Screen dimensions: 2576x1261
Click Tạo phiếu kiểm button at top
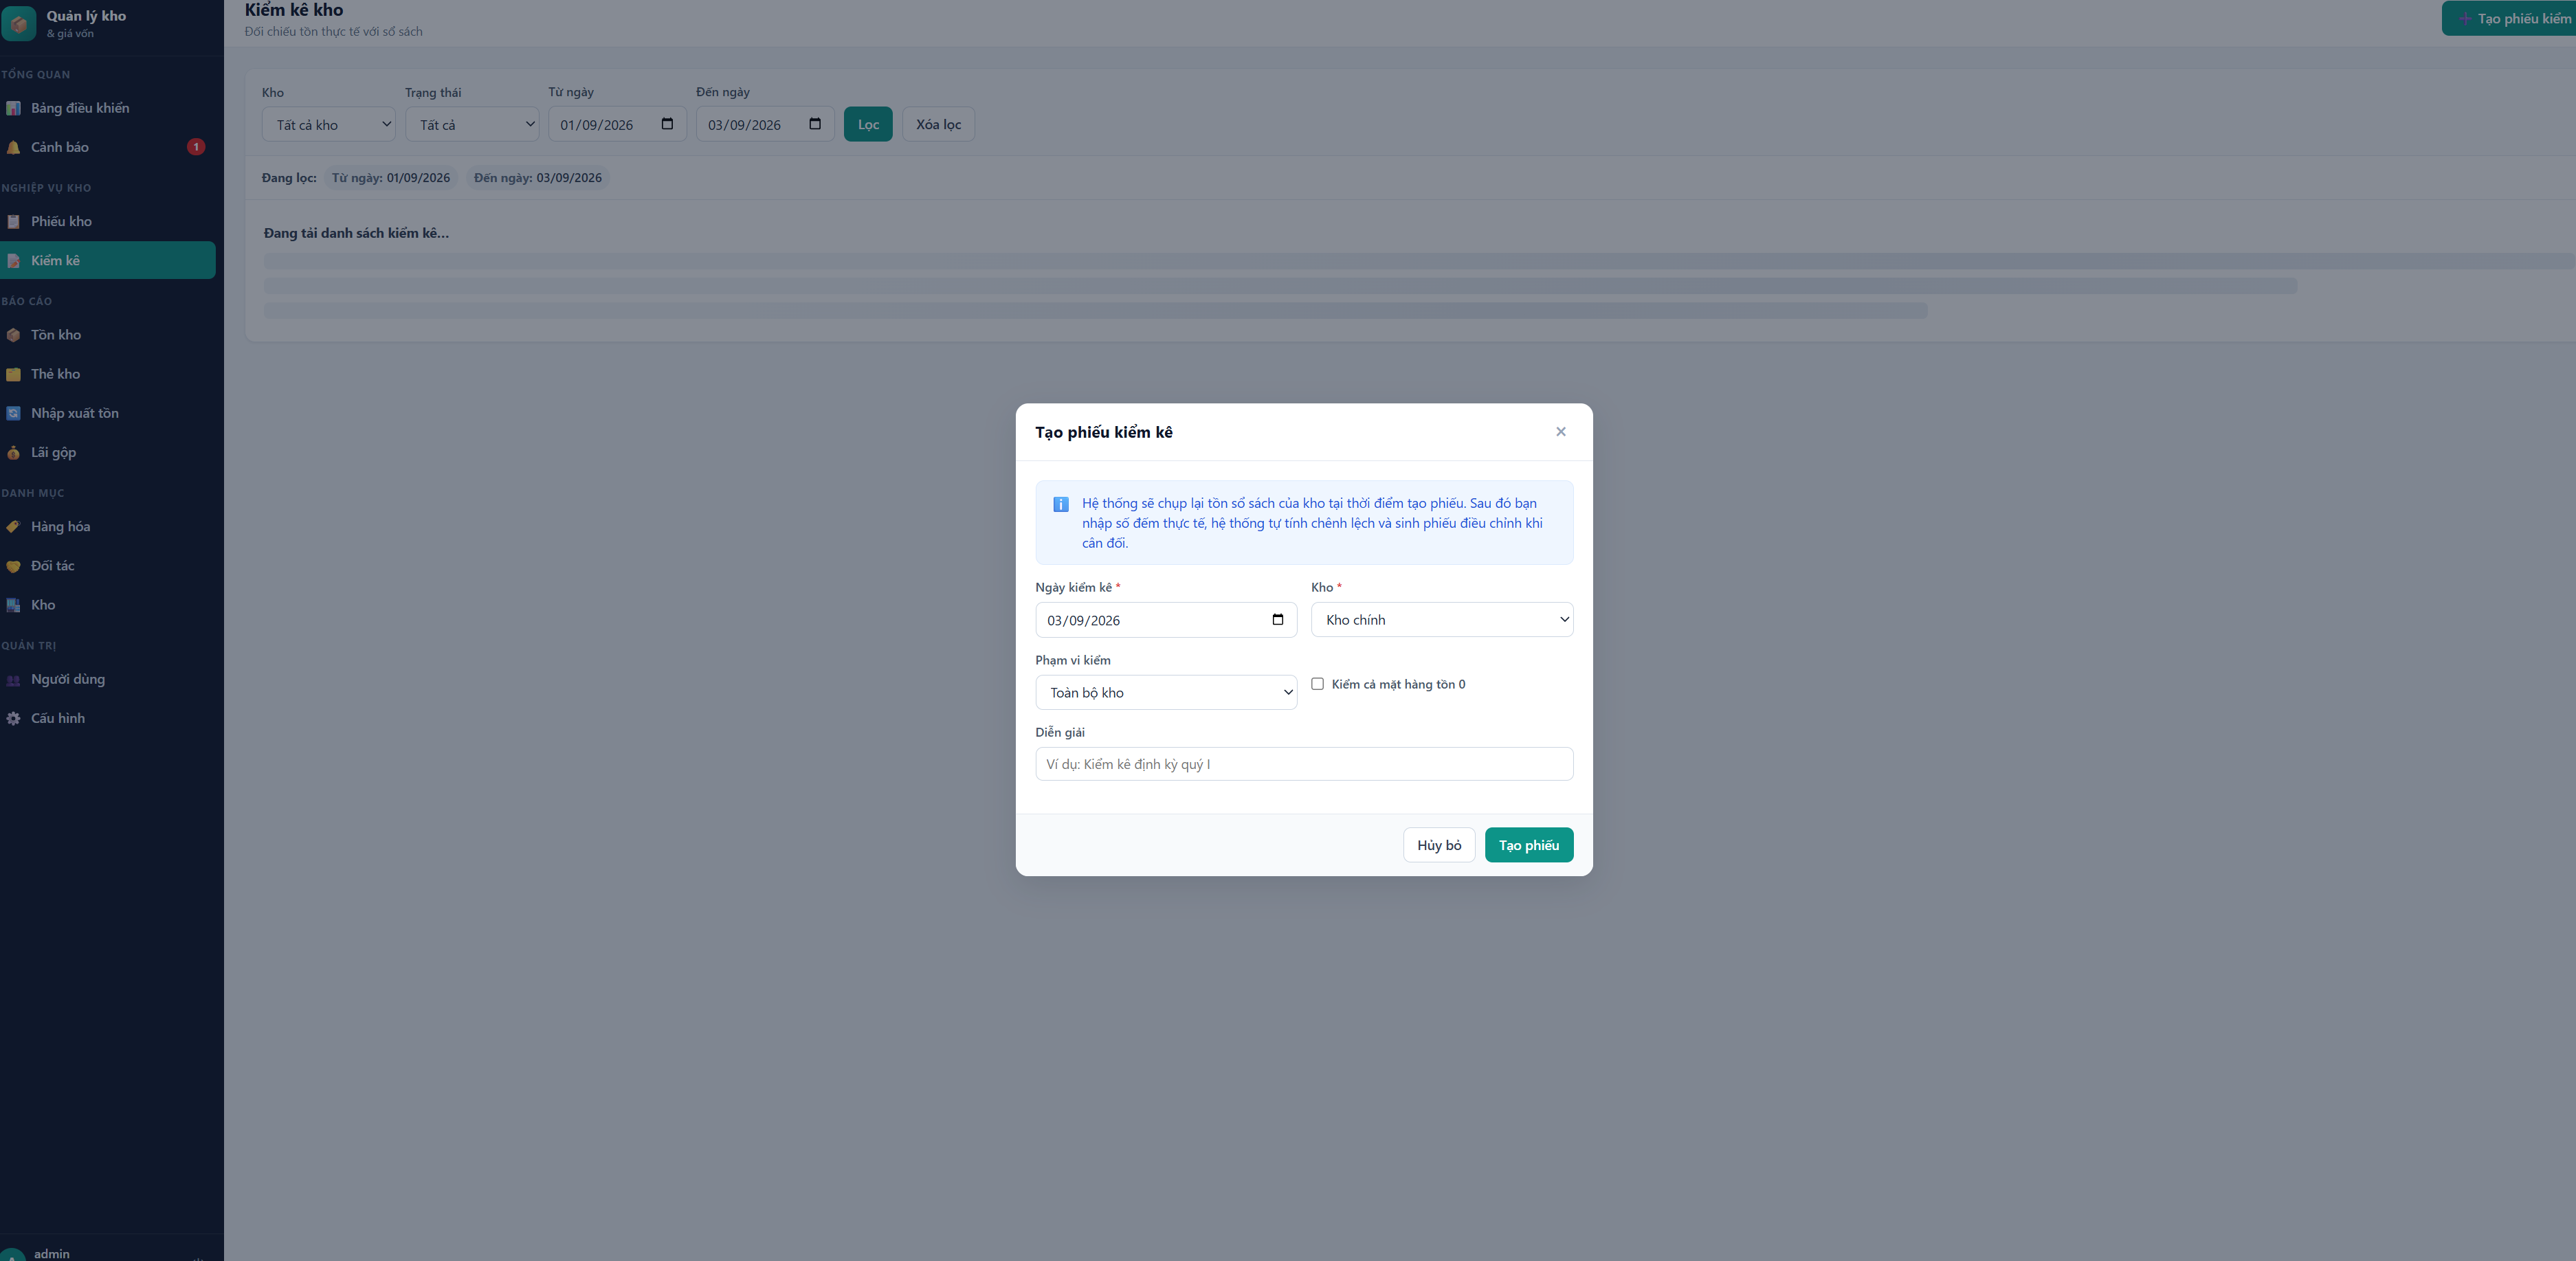[x=2509, y=19]
